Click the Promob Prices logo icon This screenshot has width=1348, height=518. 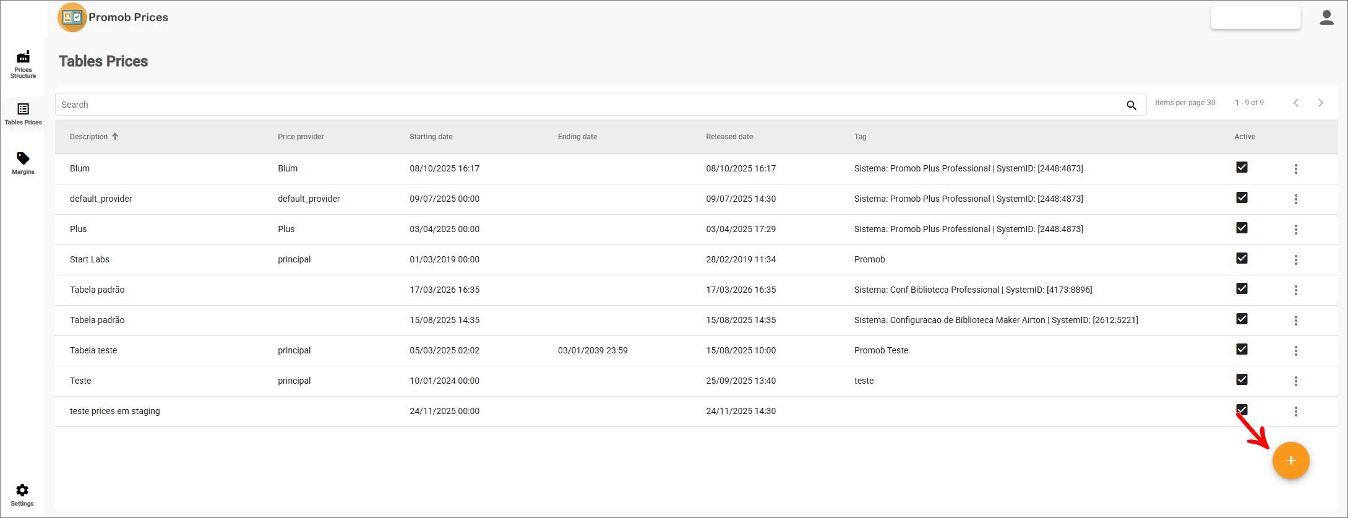(72, 17)
